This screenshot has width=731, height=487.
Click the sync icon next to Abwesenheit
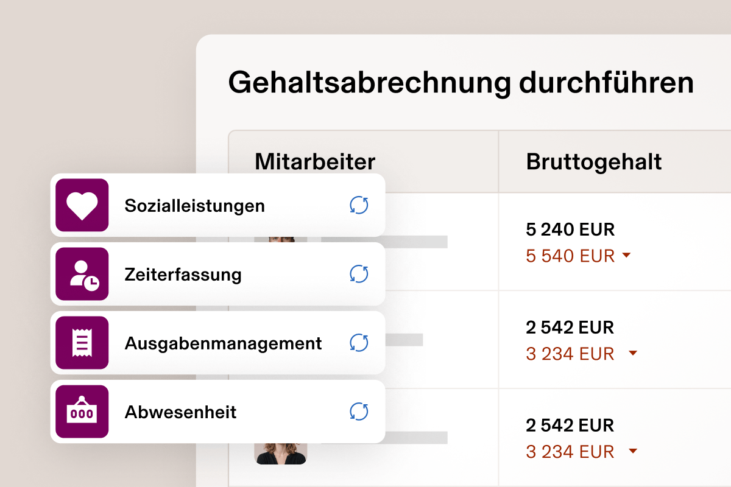pyautogui.click(x=359, y=412)
